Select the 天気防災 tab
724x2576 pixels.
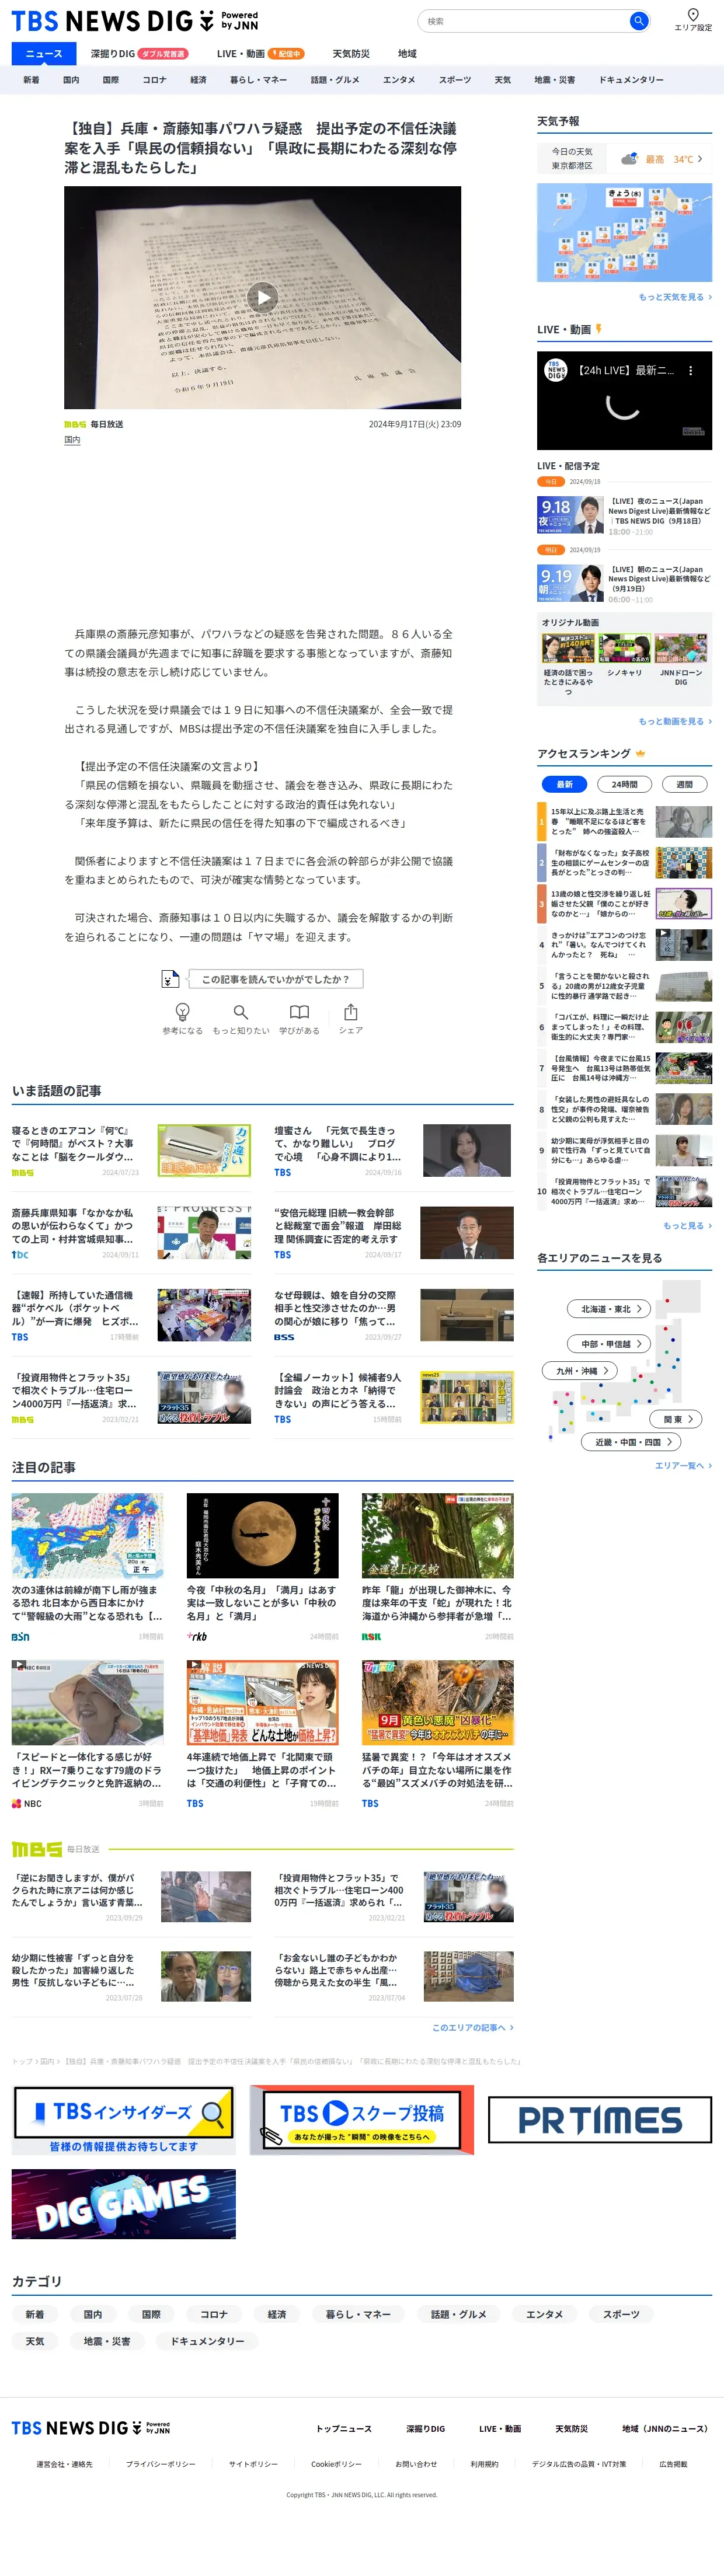coord(351,54)
